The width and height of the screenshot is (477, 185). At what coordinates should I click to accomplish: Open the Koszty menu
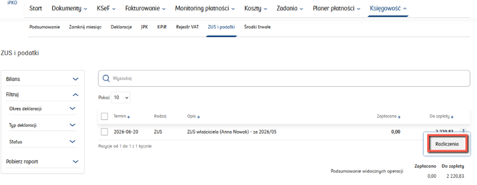click(x=256, y=9)
